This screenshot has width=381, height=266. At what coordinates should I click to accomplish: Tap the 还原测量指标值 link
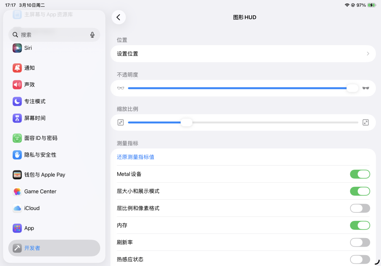click(x=135, y=157)
